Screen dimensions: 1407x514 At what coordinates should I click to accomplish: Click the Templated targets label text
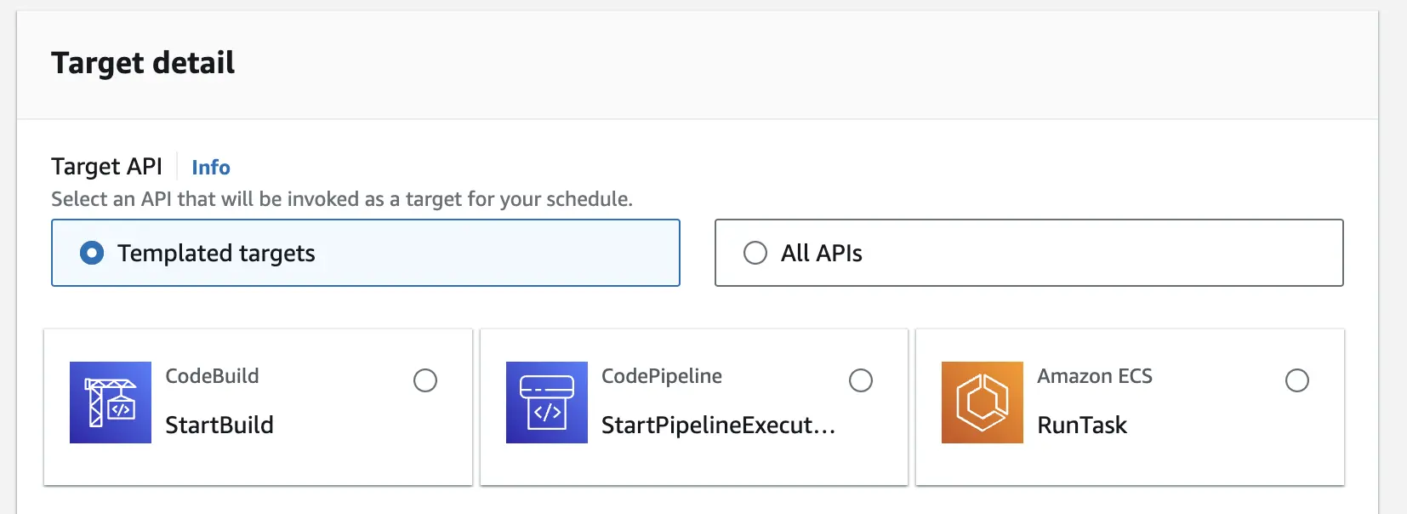(x=216, y=254)
